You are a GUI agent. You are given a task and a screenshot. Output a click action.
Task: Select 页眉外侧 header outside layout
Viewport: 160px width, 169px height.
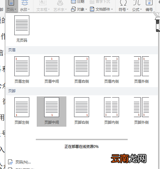pos(141,70)
